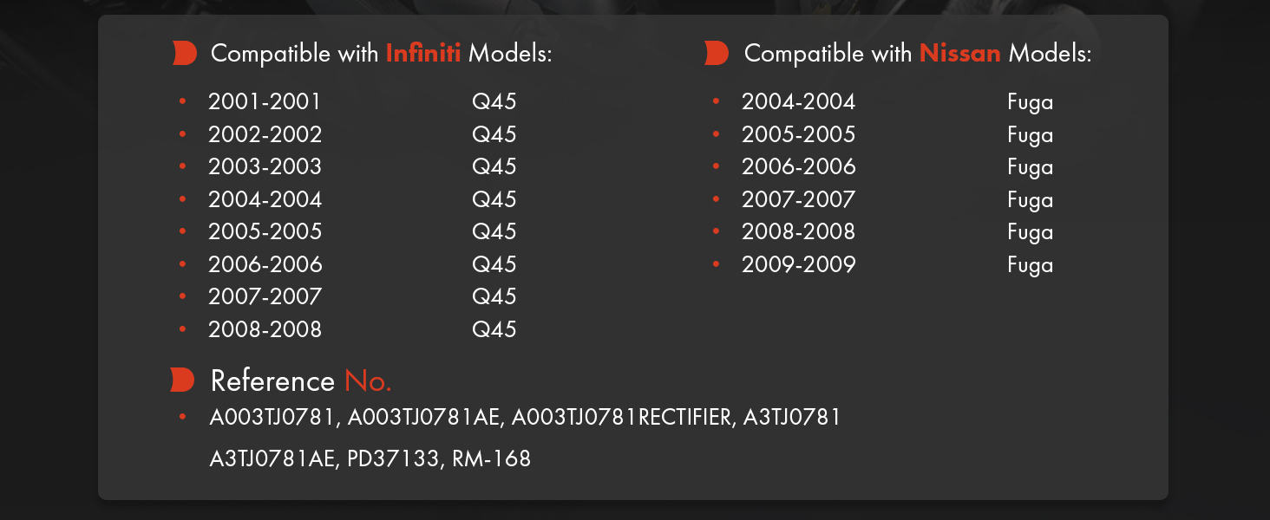Click the red bullet before 2002-2002
The height and width of the screenshot is (520, 1270).
click(182, 134)
